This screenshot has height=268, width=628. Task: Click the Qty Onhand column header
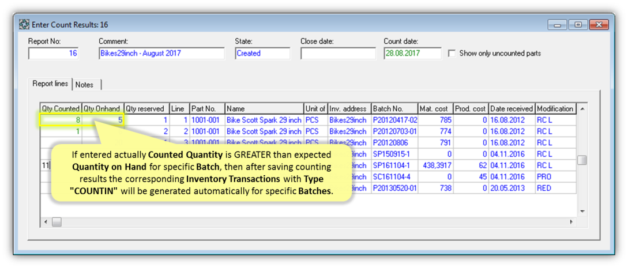[103, 108]
